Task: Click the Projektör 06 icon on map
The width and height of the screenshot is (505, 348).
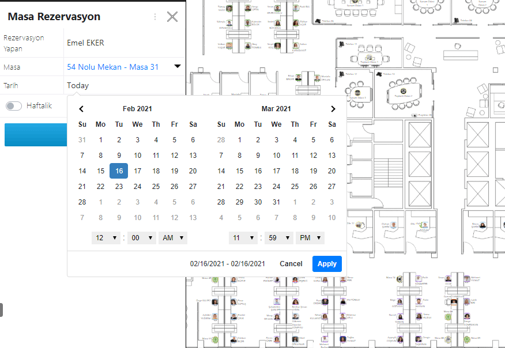Action: [414, 115]
